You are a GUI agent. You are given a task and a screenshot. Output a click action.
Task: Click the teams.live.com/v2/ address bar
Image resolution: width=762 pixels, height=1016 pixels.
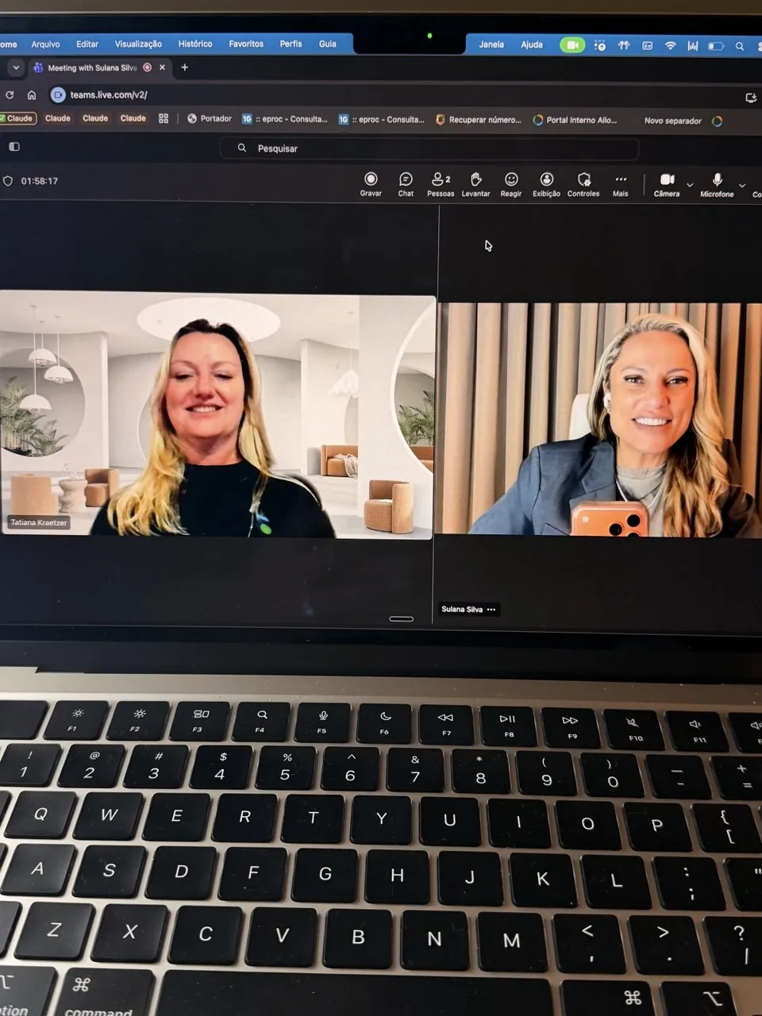point(109,94)
